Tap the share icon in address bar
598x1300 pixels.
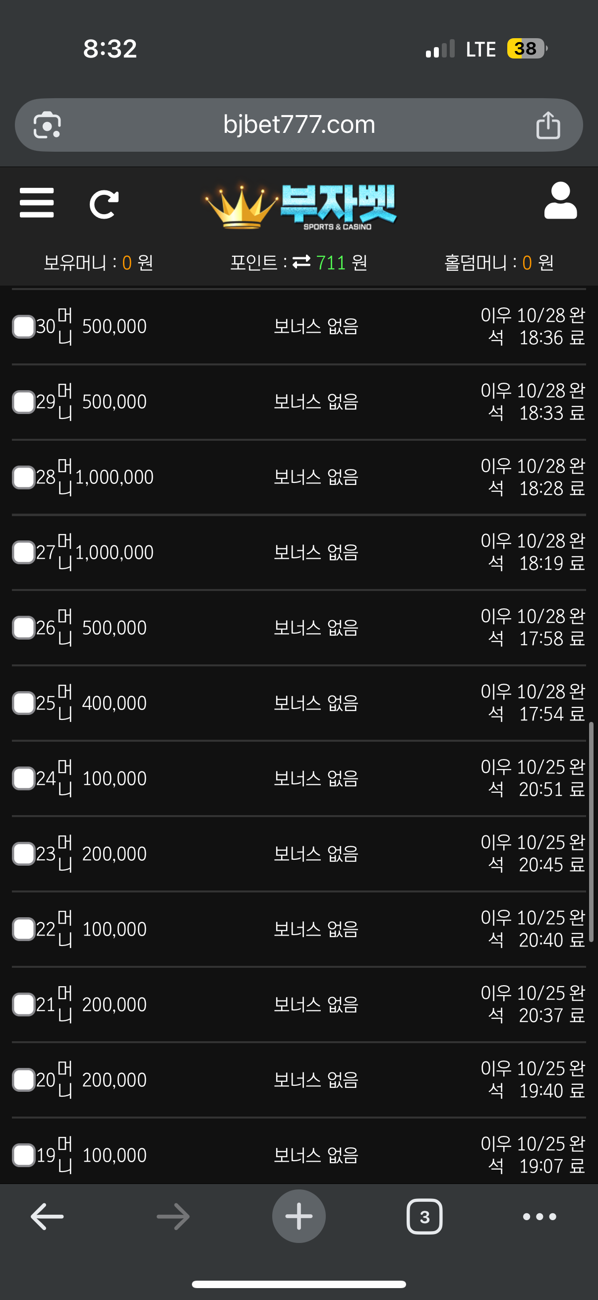[548, 125]
